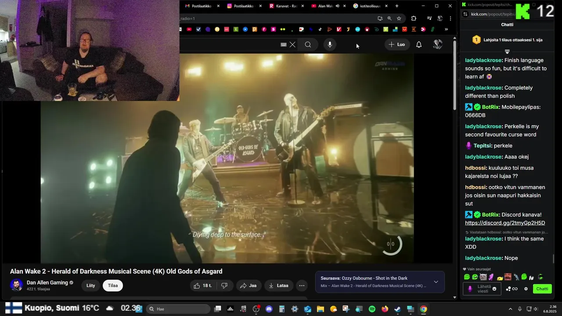
Task: Click the YouTube search magnifier button
Action: click(x=308, y=44)
